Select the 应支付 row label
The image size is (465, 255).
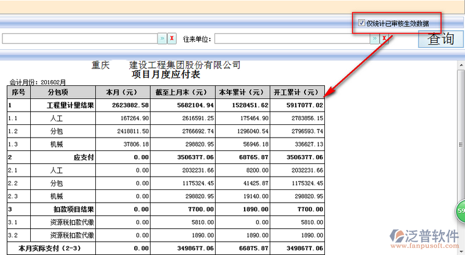coord(84,157)
